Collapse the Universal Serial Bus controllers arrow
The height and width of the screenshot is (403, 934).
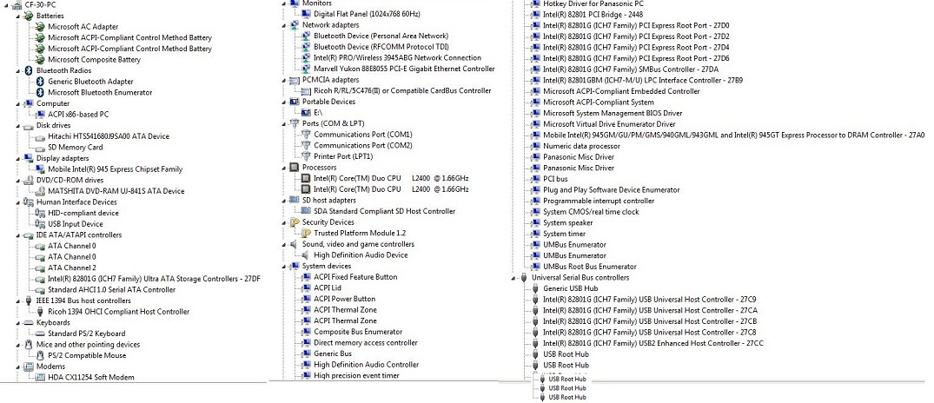click(513, 278)
